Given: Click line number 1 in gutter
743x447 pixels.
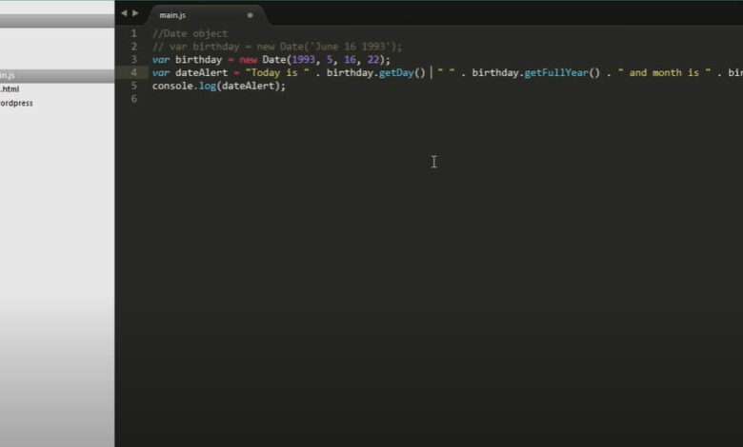Looking at the screenshot, I should pos(133,33).
